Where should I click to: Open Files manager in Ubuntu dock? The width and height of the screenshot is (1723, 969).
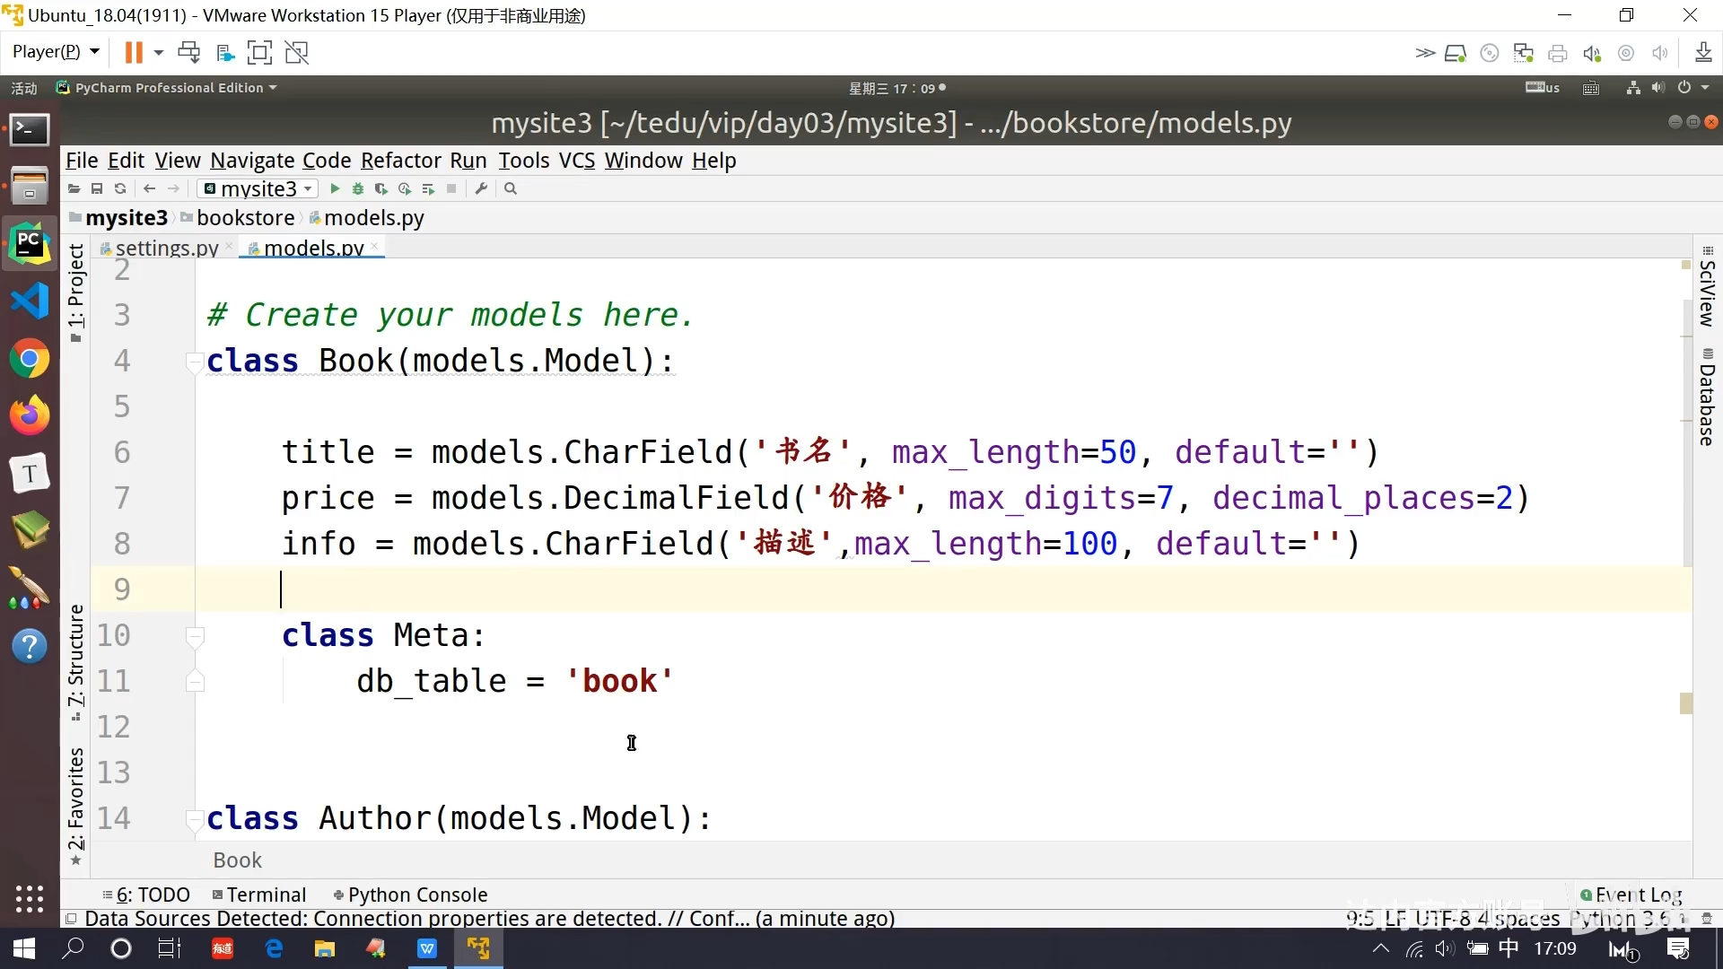pos(30,186)
